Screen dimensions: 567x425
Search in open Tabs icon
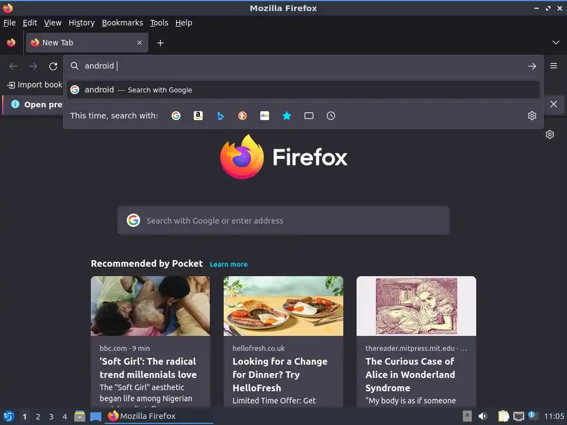(309, 116)
